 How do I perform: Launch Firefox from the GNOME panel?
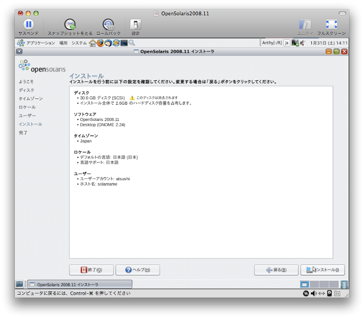point(101,43)
